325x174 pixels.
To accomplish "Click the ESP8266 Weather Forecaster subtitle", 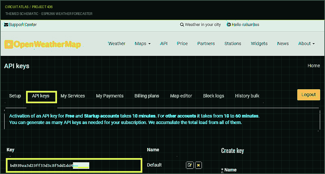I will (67, 14).
